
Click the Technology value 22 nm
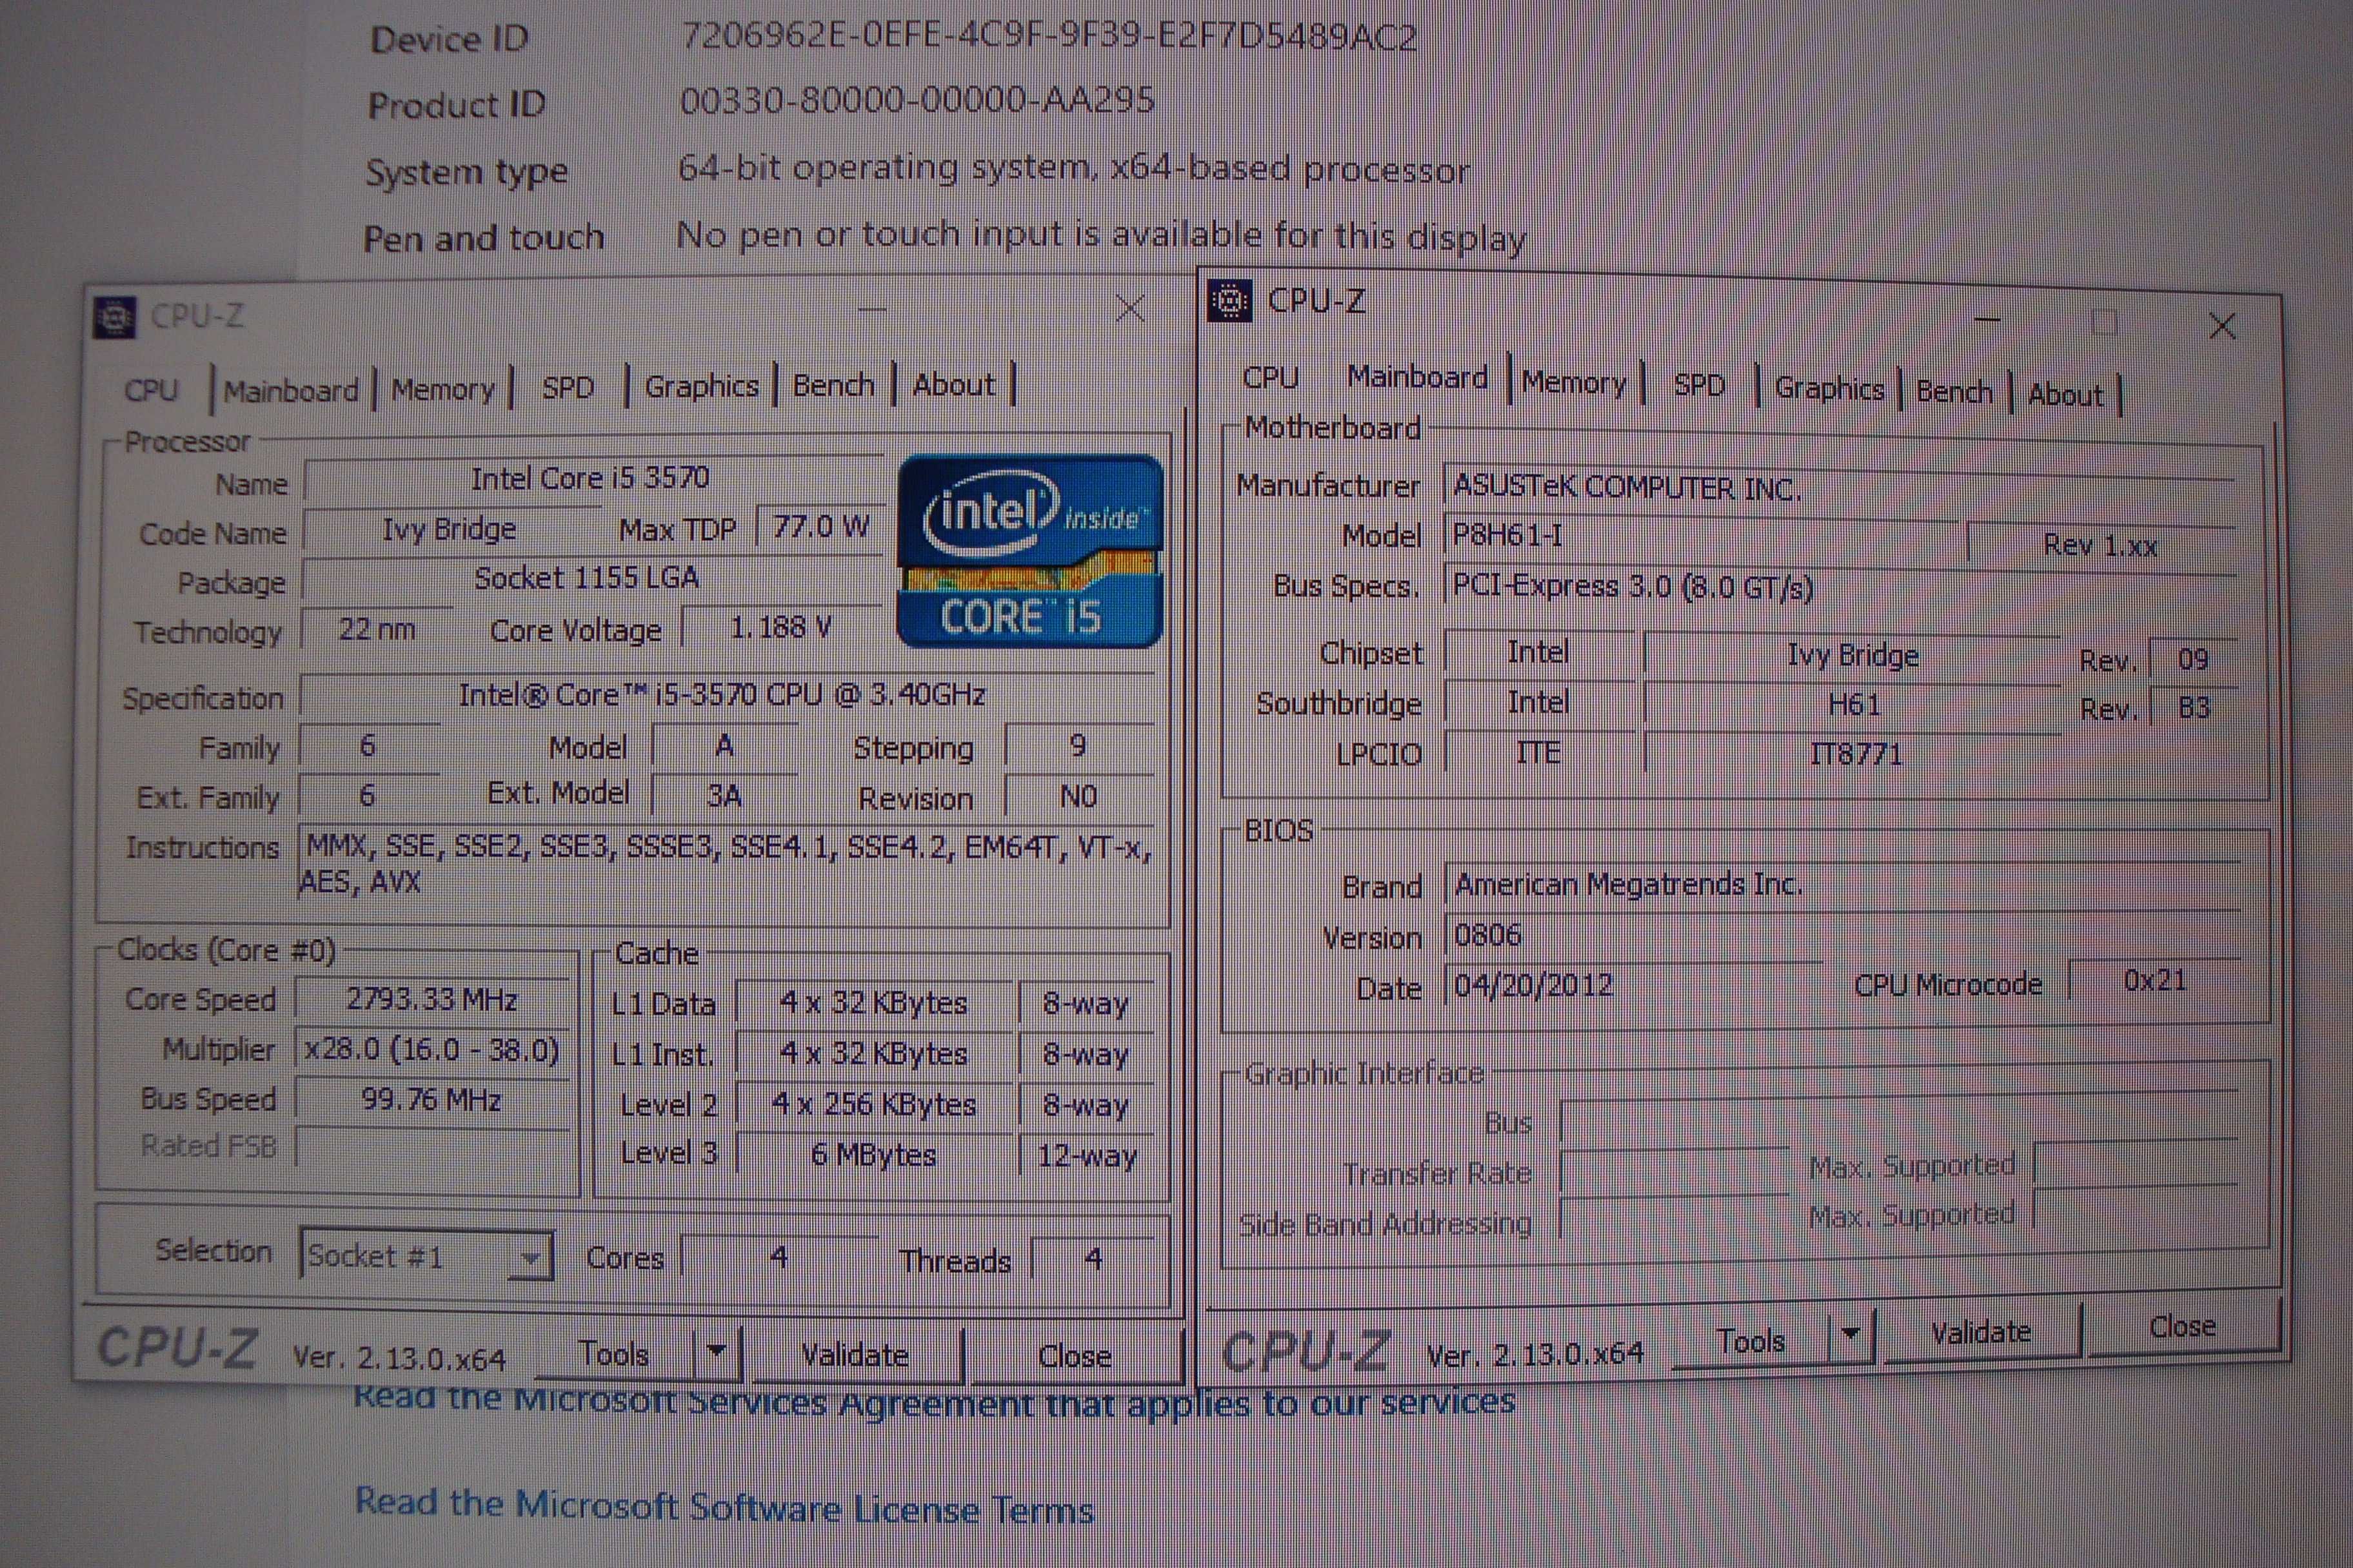coord(376,629)
